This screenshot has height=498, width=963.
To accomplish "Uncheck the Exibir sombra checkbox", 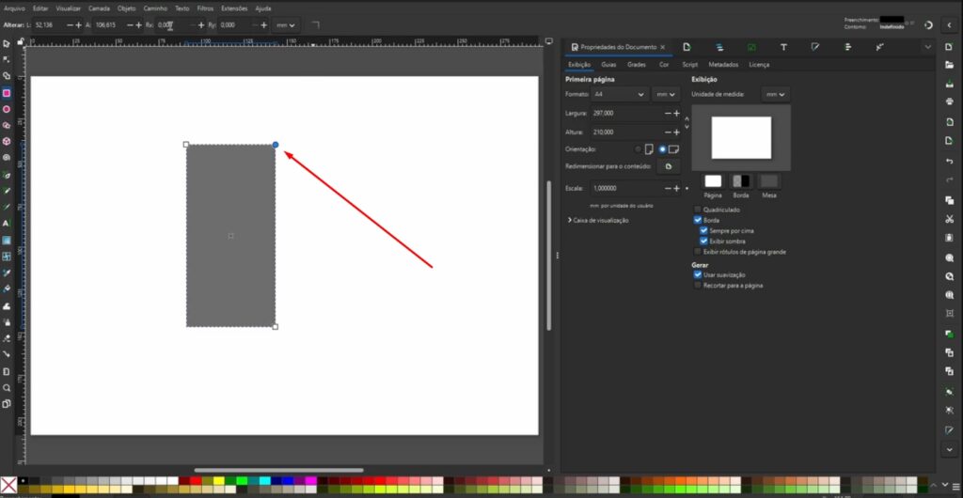I will click(x=704, y=241).
